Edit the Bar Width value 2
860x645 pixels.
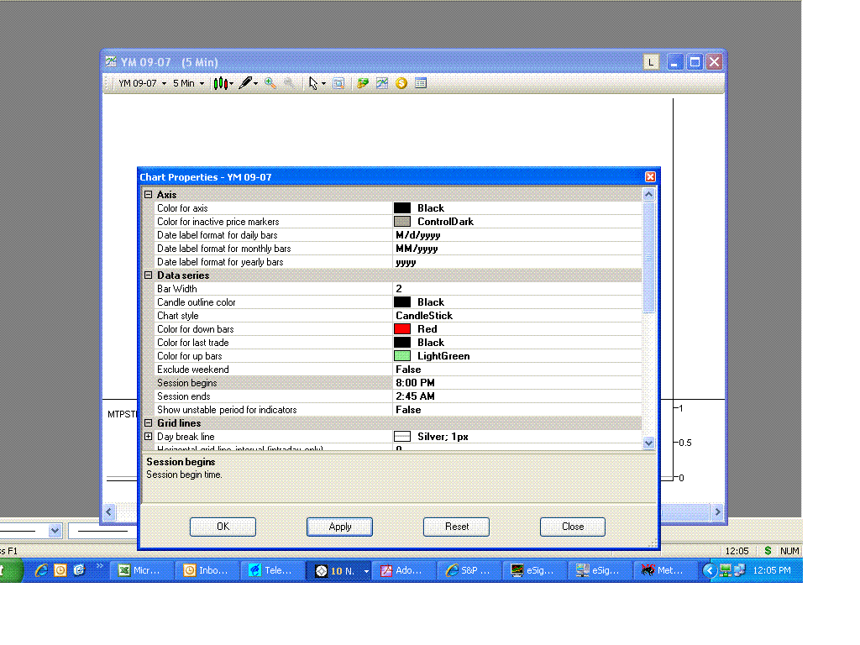coord(517,289)
